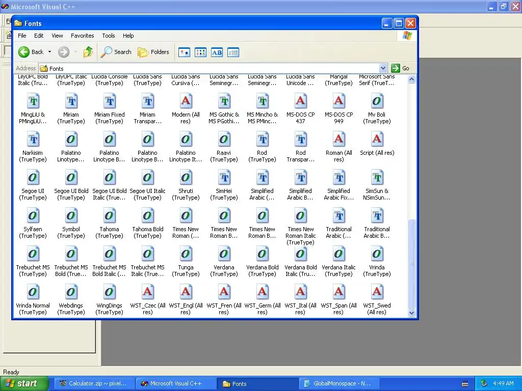Select the Rod (TrueType) font
522x391 pixels.
[263, 147]
